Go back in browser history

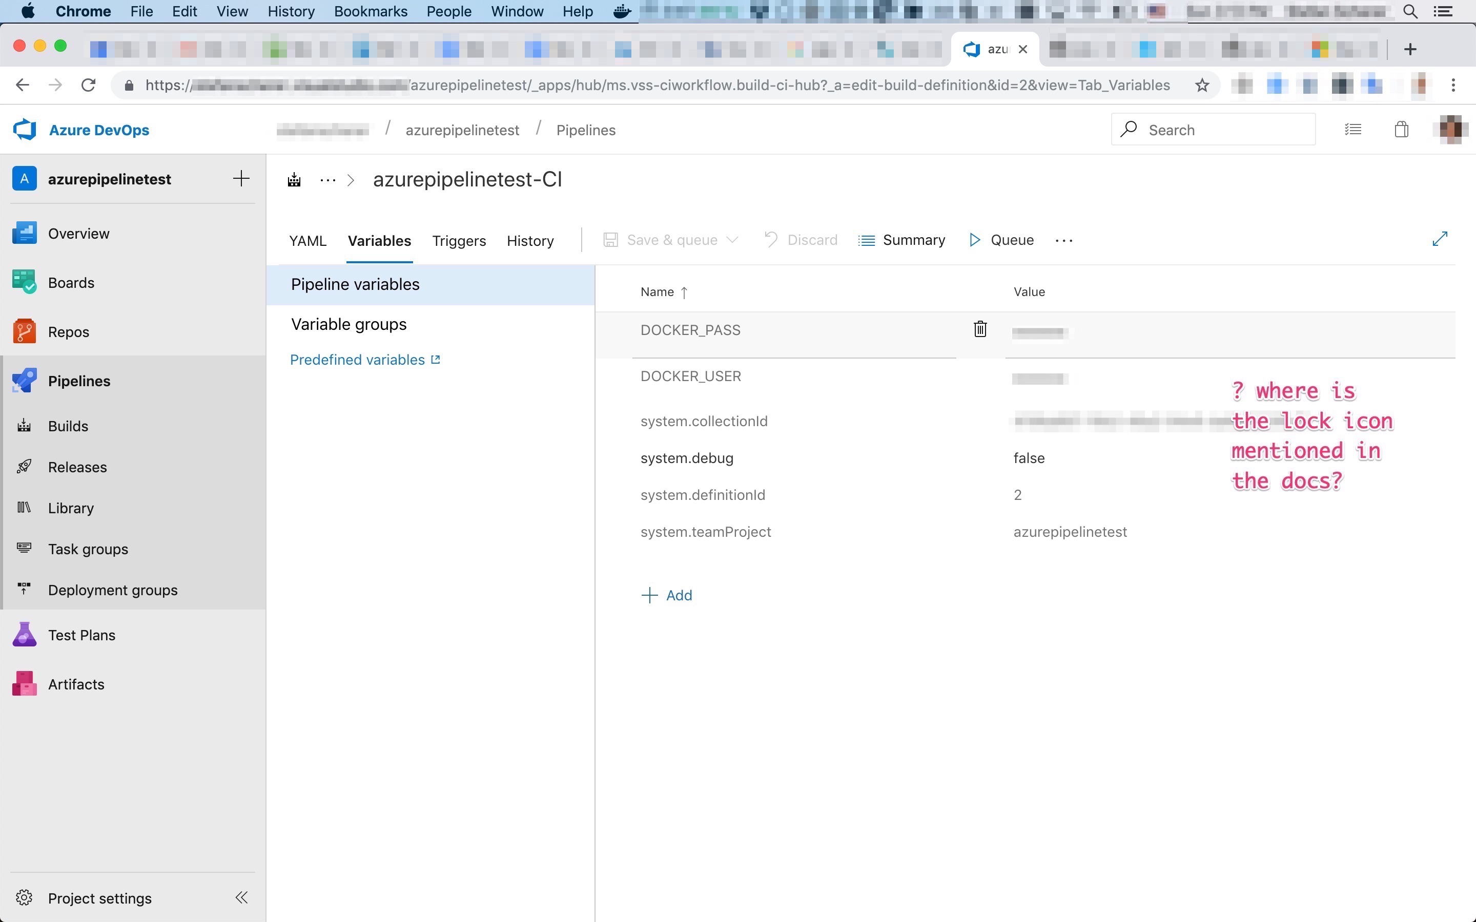(23, 86)
